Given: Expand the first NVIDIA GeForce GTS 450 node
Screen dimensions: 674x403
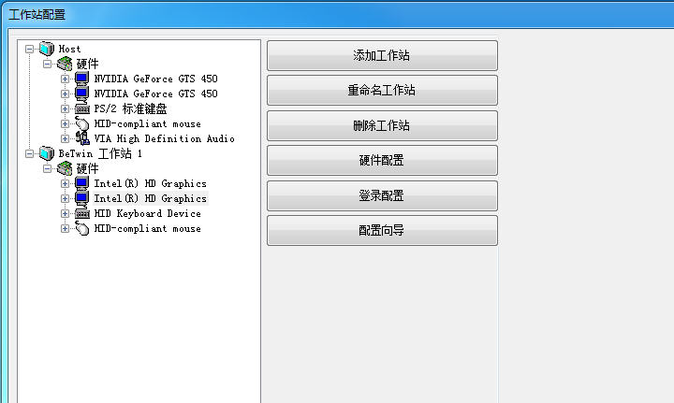Looking at the screenshot, I should pos(65,79).
